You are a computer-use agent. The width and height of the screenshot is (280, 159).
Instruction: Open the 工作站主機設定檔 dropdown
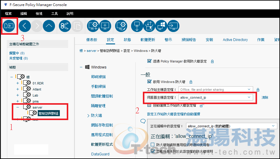(216, 90)
